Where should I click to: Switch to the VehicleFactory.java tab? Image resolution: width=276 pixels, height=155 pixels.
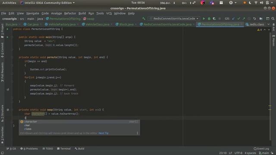[62, 25]
